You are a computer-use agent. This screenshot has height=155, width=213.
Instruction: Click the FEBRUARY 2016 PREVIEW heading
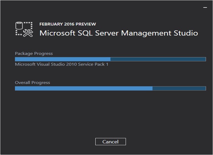pos(68,24)
